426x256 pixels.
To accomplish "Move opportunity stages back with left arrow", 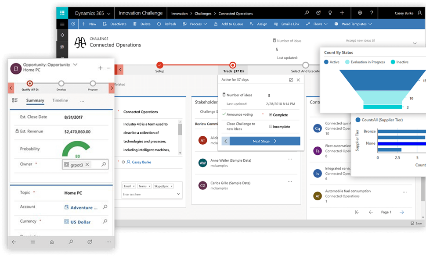I will tap(11, 88).
